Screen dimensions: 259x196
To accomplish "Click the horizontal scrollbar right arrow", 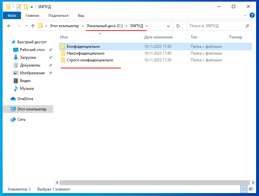I will 253,183.
